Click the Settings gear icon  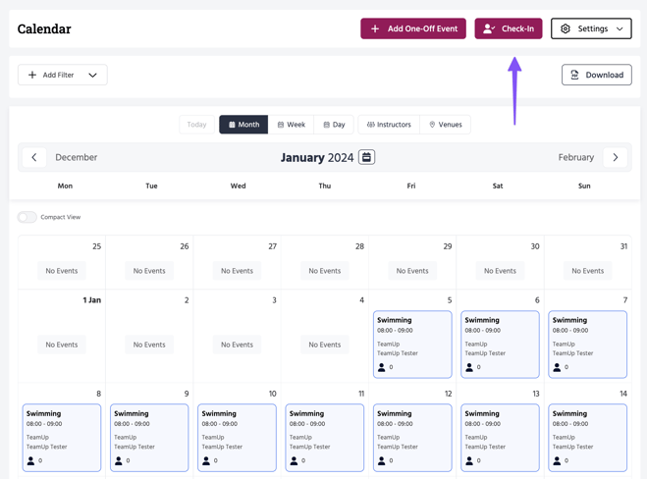(566, 29)
